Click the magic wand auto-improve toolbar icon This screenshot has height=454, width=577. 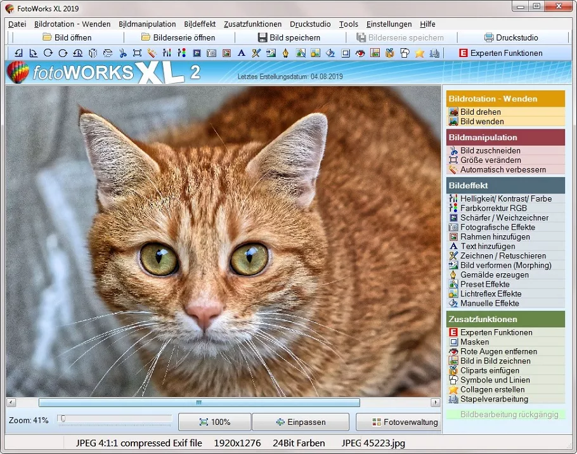click(152, 53)
